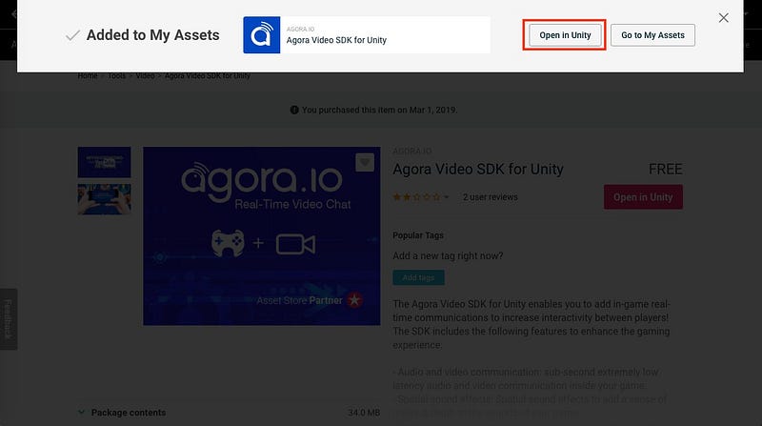Expand the star rating dropdown arrow

point(446,197)
